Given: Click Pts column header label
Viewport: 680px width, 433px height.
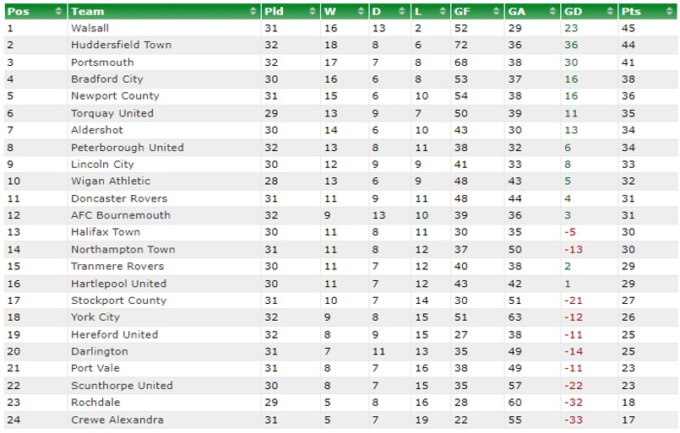Looking at the screenshot, I should 631,11.
